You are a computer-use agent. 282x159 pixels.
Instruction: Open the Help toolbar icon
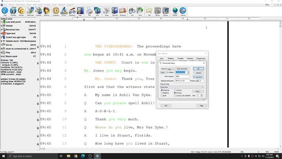5,11
